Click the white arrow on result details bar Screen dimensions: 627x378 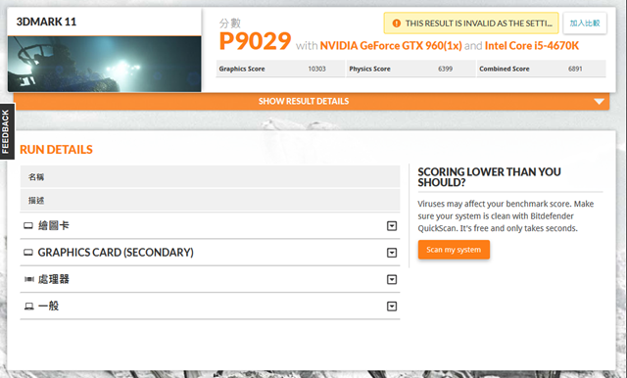599,102
